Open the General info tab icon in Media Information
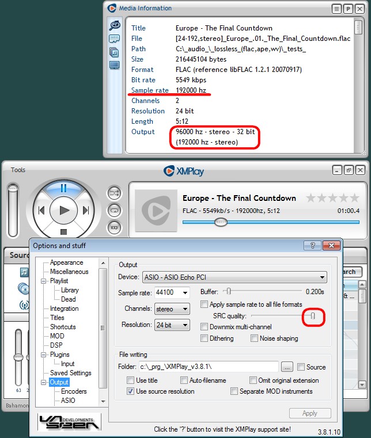This screenshot has height=438, width=371. (115, 25)
